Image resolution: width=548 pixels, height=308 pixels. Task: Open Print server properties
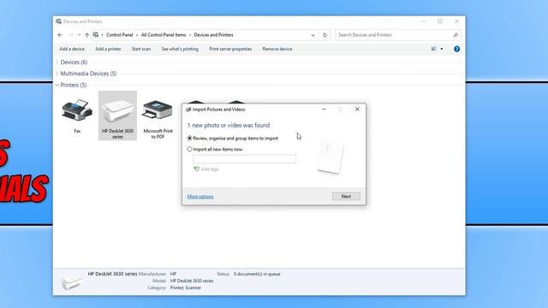pos(230,49)
